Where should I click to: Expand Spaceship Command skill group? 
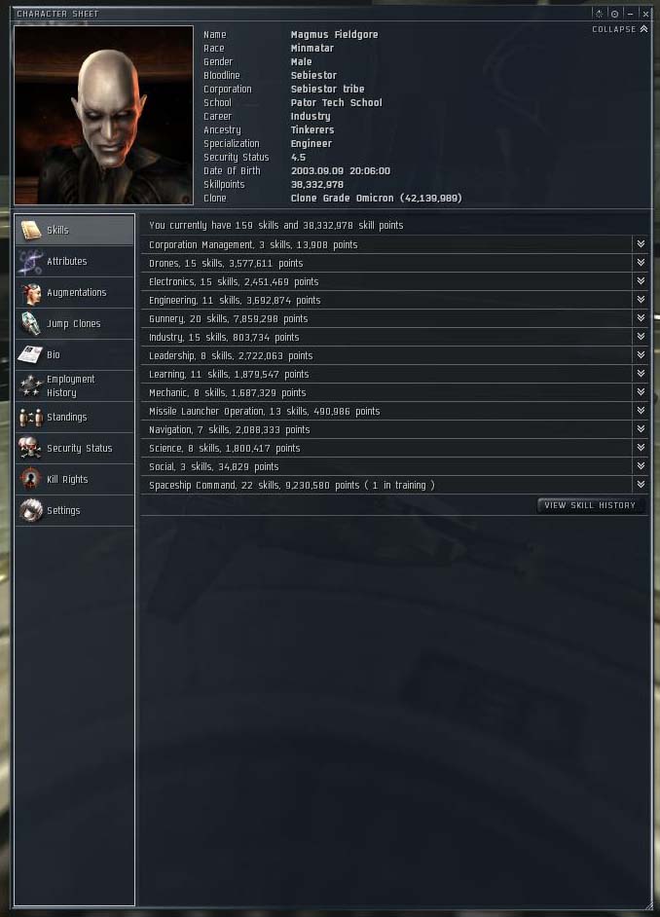(x=641, y=484)
